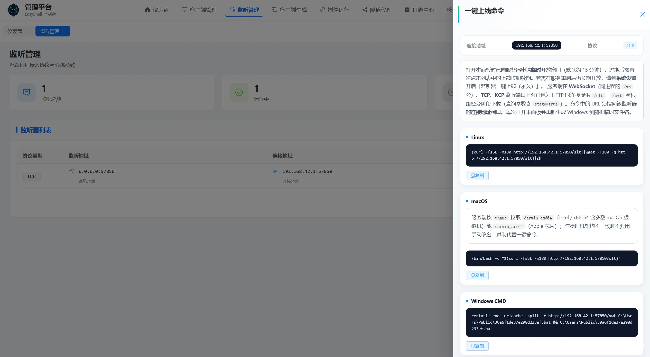The image size is (650, 357).
Task: Copy the macOS bash command
Action: pyautogui.click(x=477, y=275)
